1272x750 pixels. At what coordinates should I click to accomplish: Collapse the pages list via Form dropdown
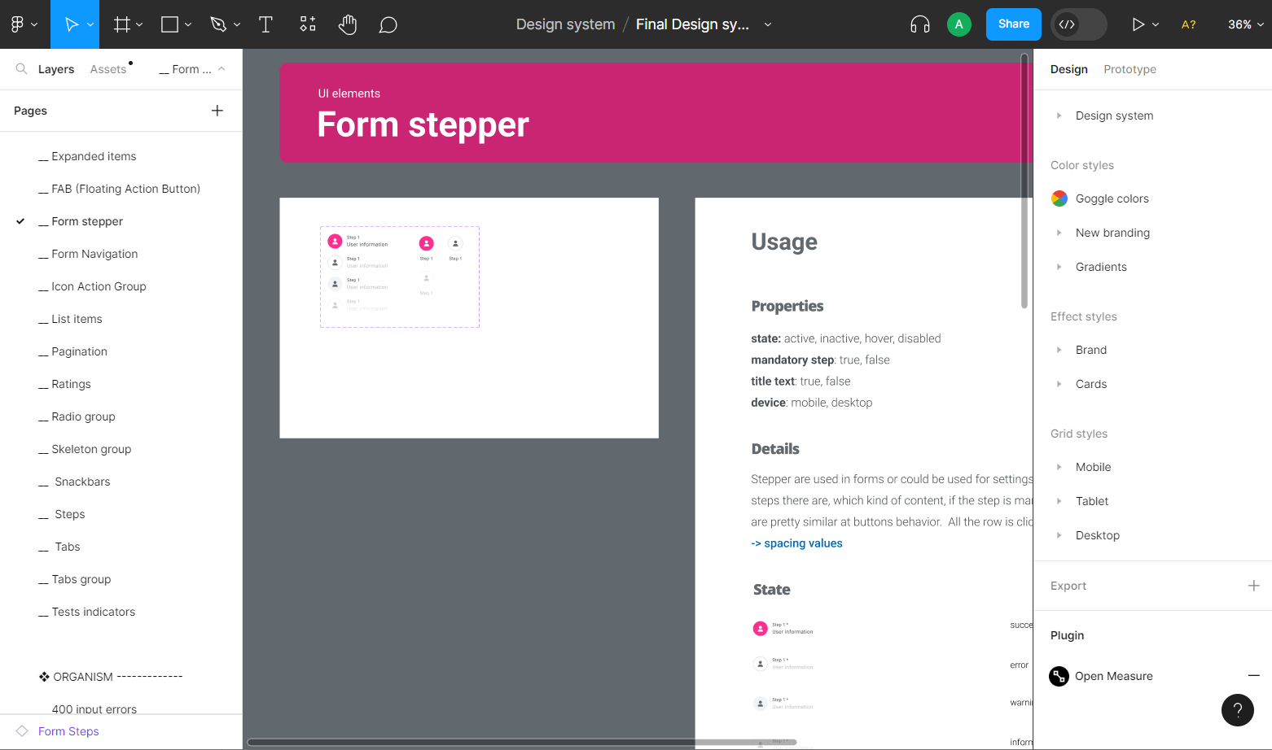pyautogui.click(x=192, y=69)
